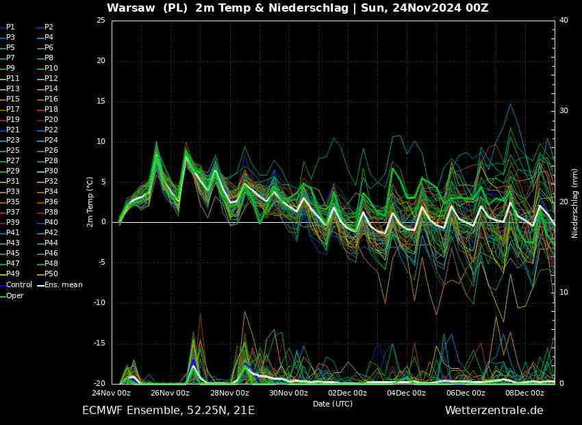Screen dimensions: 582x425
Task: Click the Wetterzentrale.de footer text
Action: tap(494, 410)
